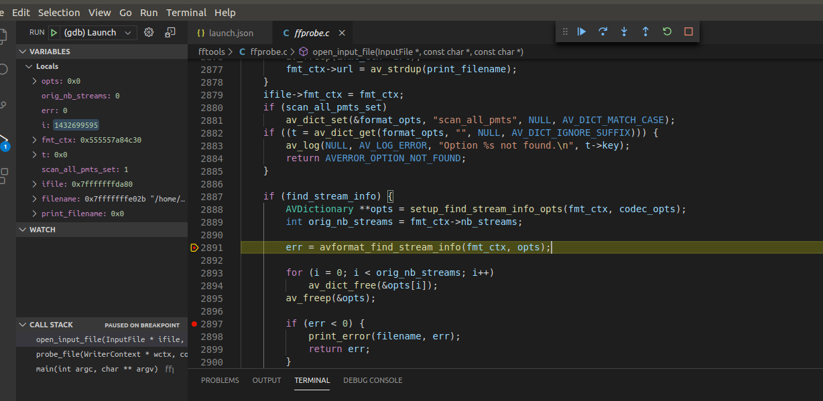Switch to the launch.json tab
Image resolution: width=823 pixels, height=401 pixels.
[230, 33]
